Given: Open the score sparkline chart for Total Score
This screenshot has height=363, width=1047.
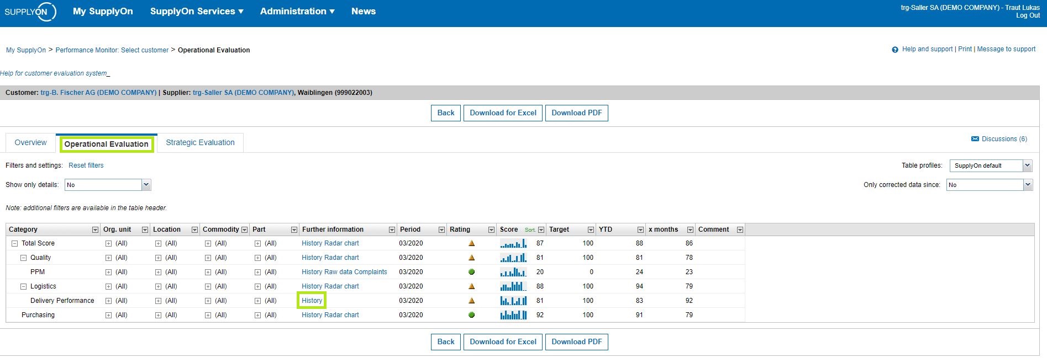Looking at the screenshot, I should pyautogui.click(x=513, y=243).
